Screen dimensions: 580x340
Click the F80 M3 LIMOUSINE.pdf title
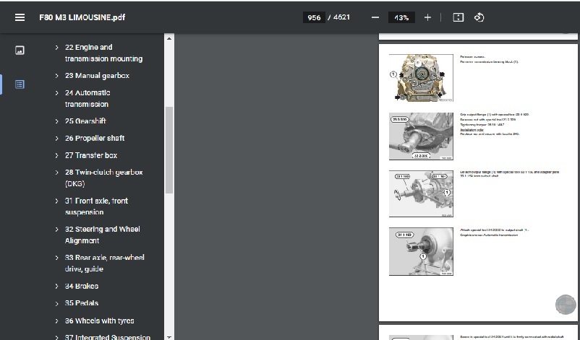[82, 17]
